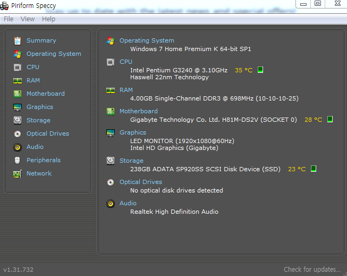Screen dimensions: 347x276
Task: Click Optical Drives heading in summary panel
Action: point(141,182)
